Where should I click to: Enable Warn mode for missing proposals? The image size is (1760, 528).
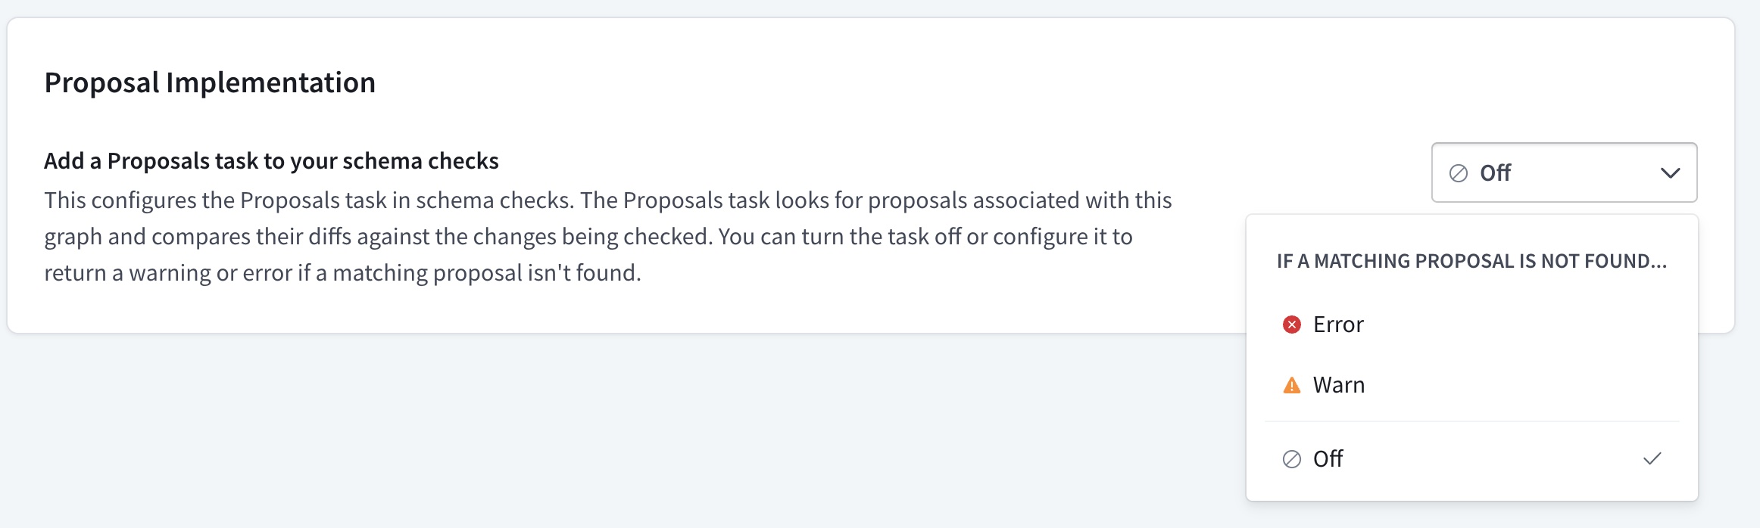[x=1339, y=384]
